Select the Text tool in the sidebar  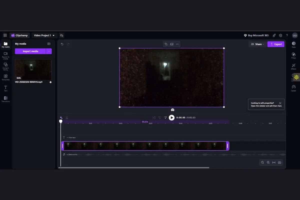[5, 88]
